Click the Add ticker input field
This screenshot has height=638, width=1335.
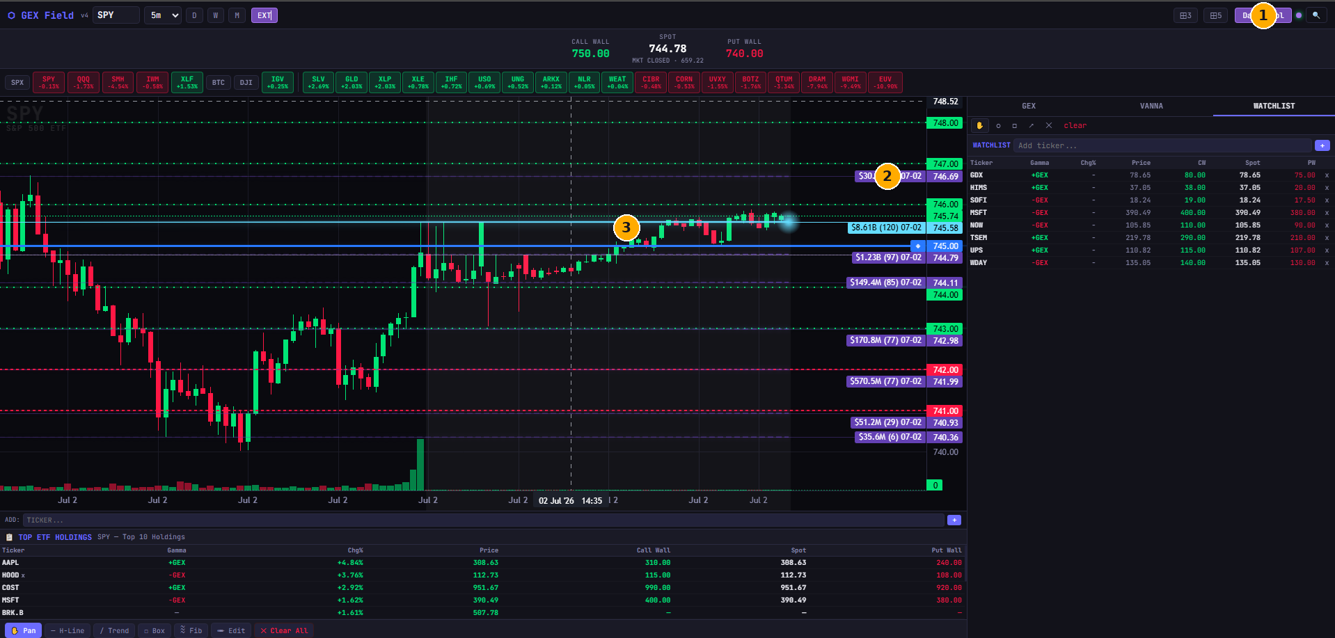1162,145
